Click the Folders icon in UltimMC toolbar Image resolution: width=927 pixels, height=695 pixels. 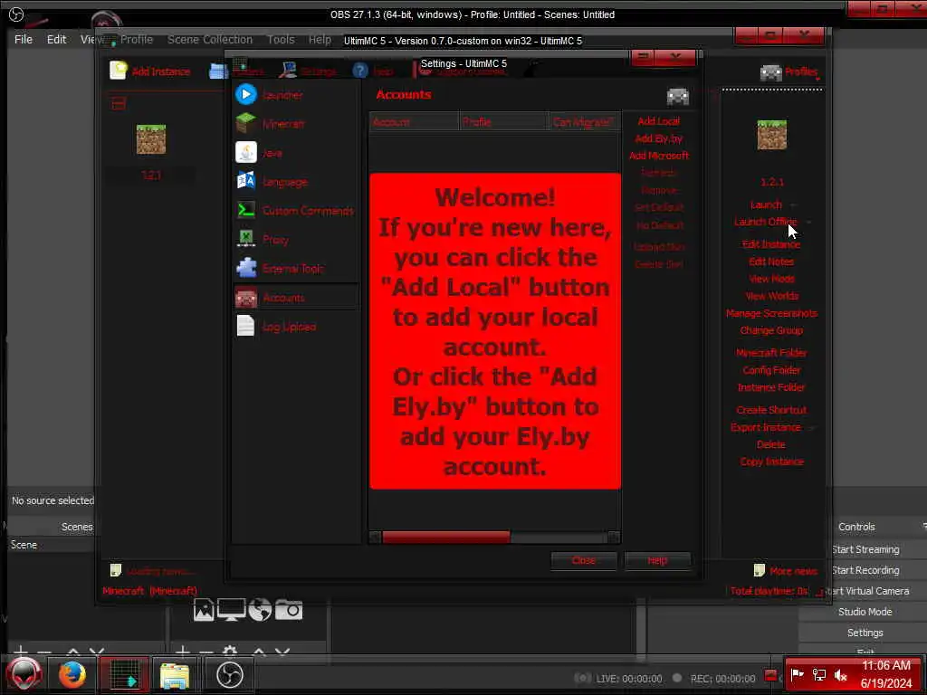(x=218, y=71)
